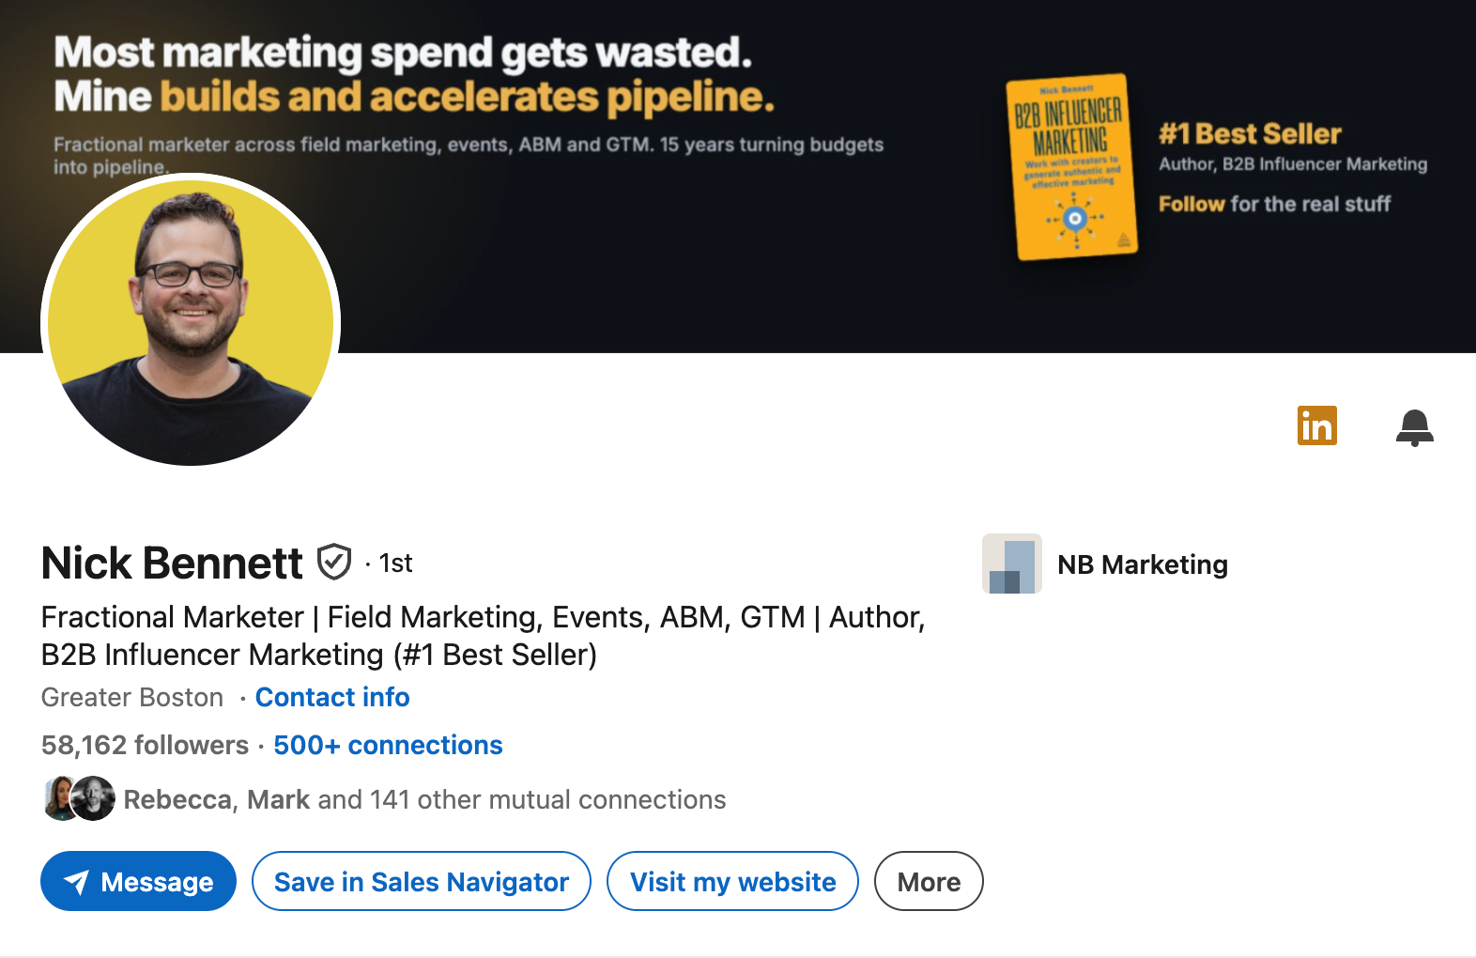Click the Most marketing spend gets wasted headline
This screenshot has width=1476, height=958.
(x=403, y=53)
